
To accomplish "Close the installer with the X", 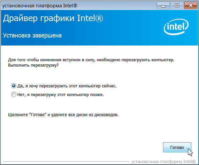I will pos(191,5).
